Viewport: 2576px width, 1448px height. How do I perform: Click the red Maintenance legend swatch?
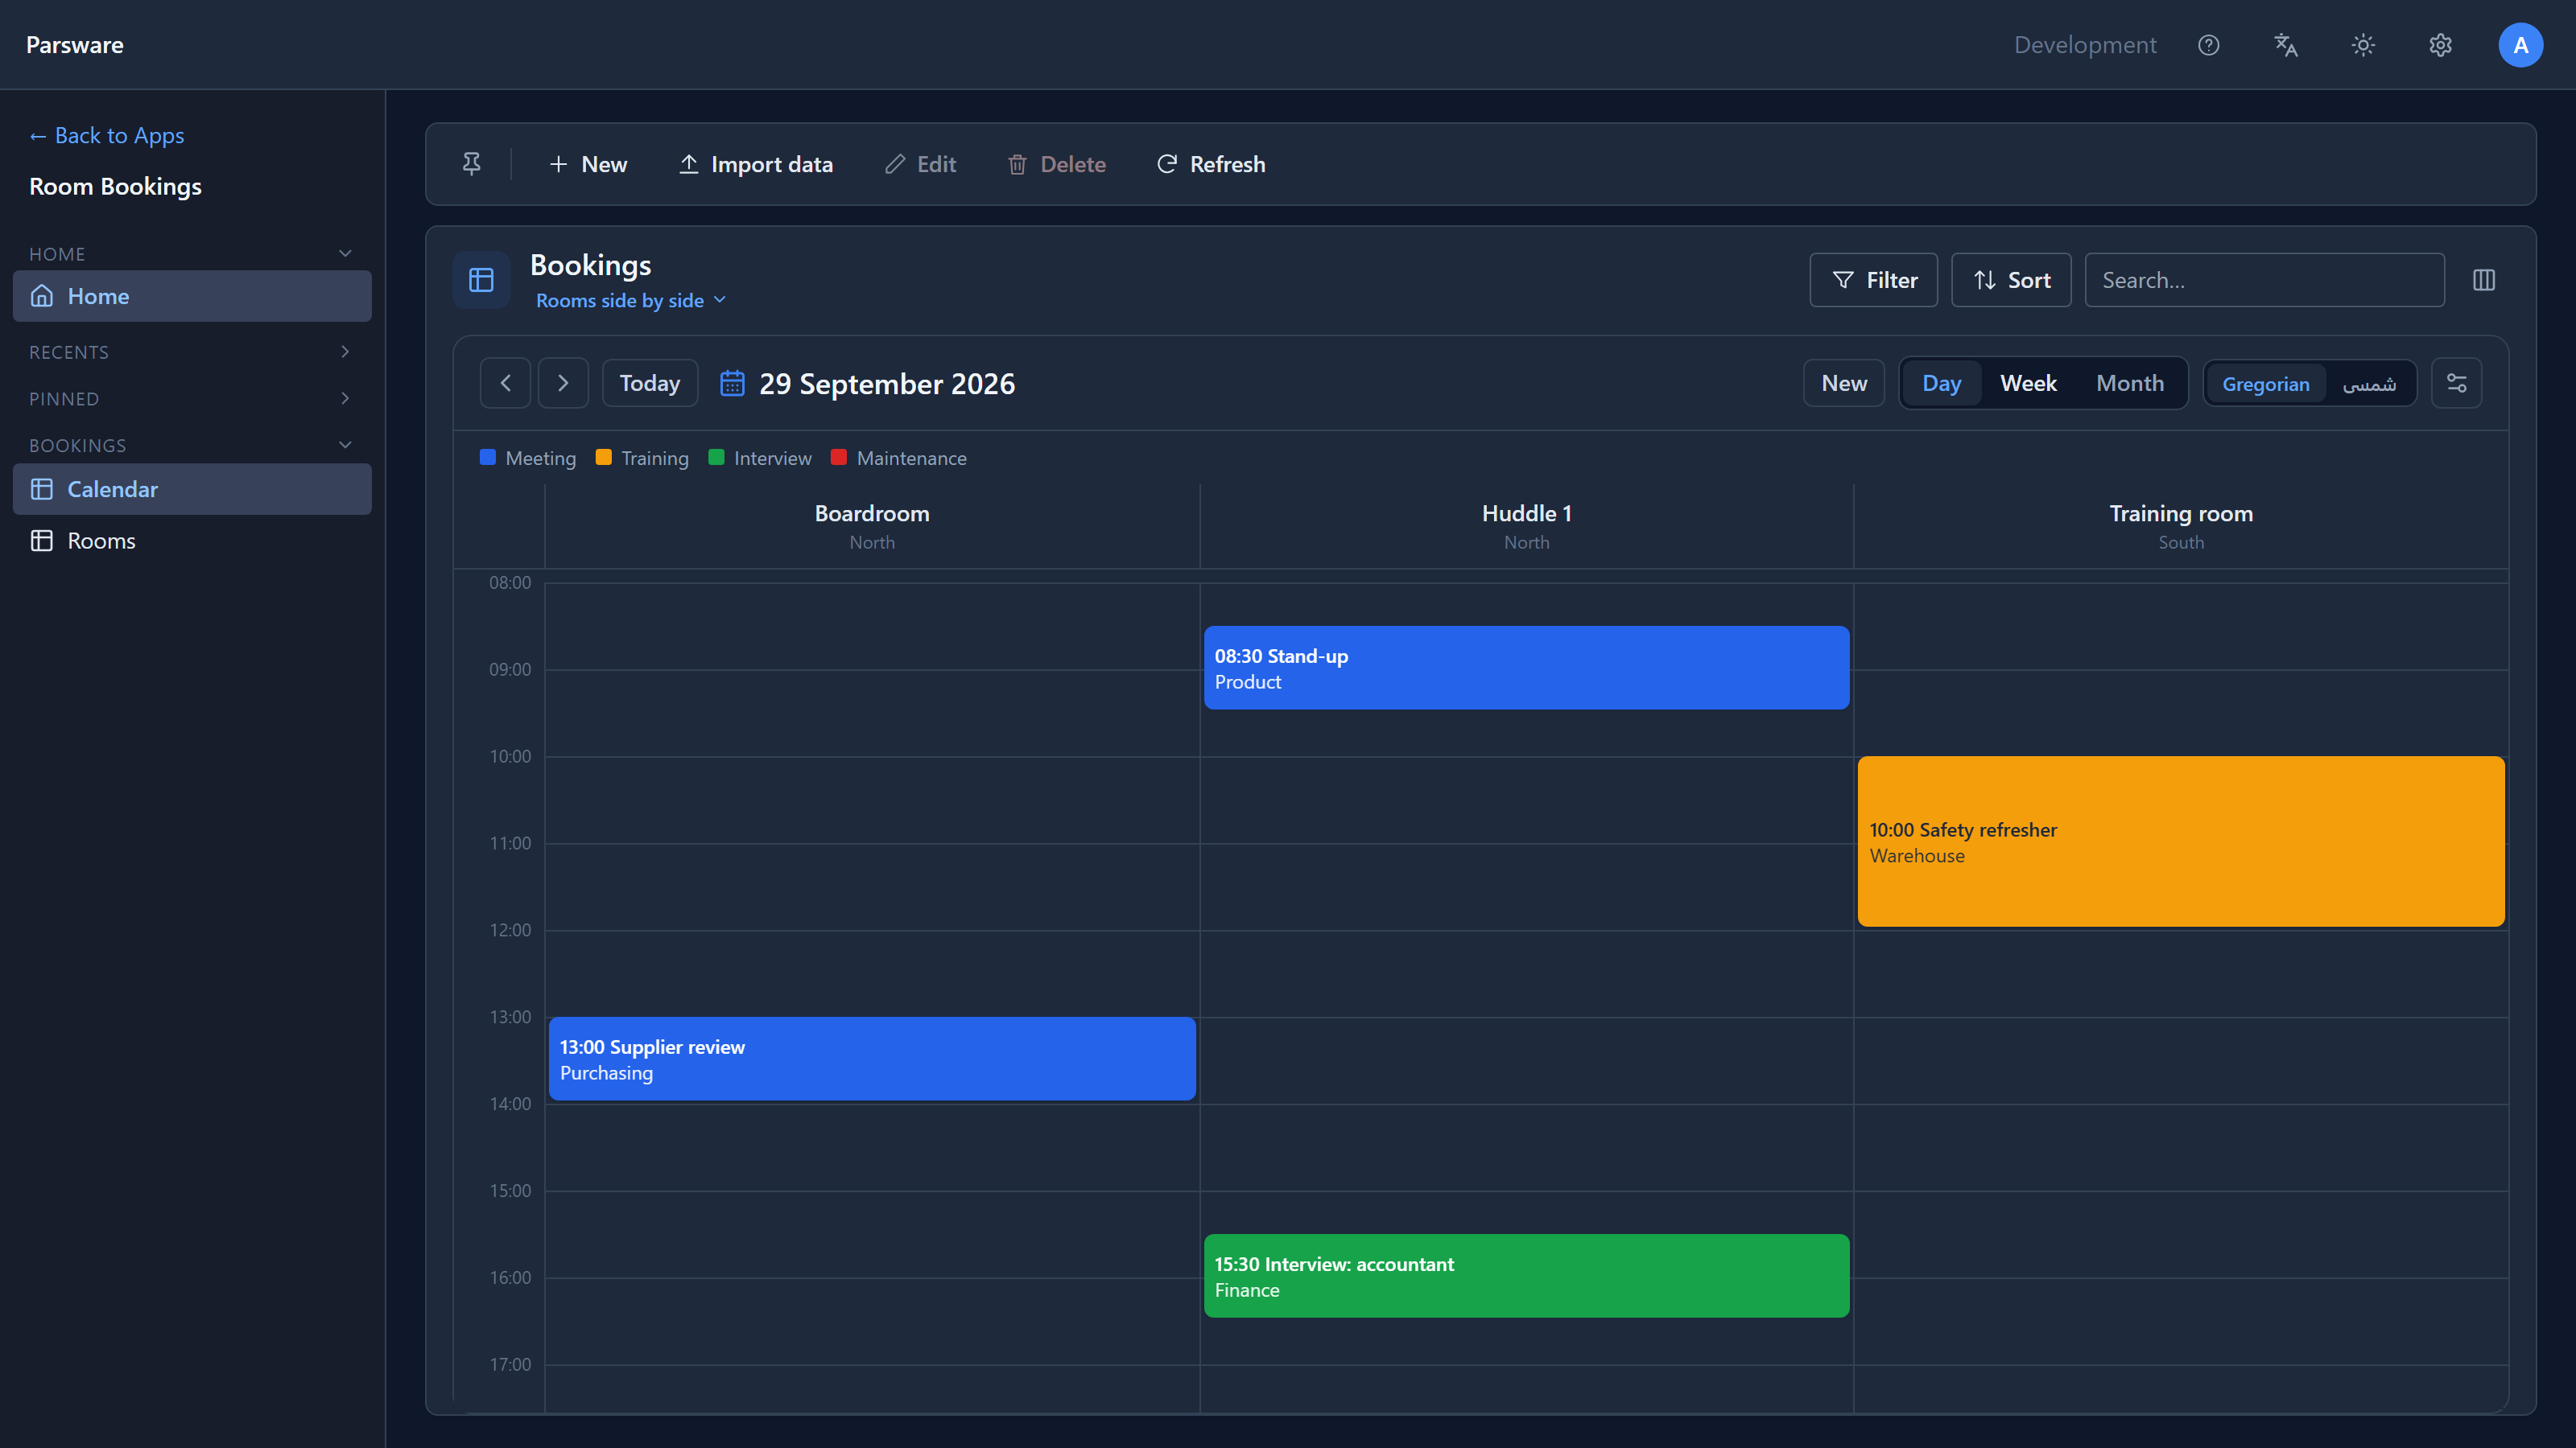(839, 458)
